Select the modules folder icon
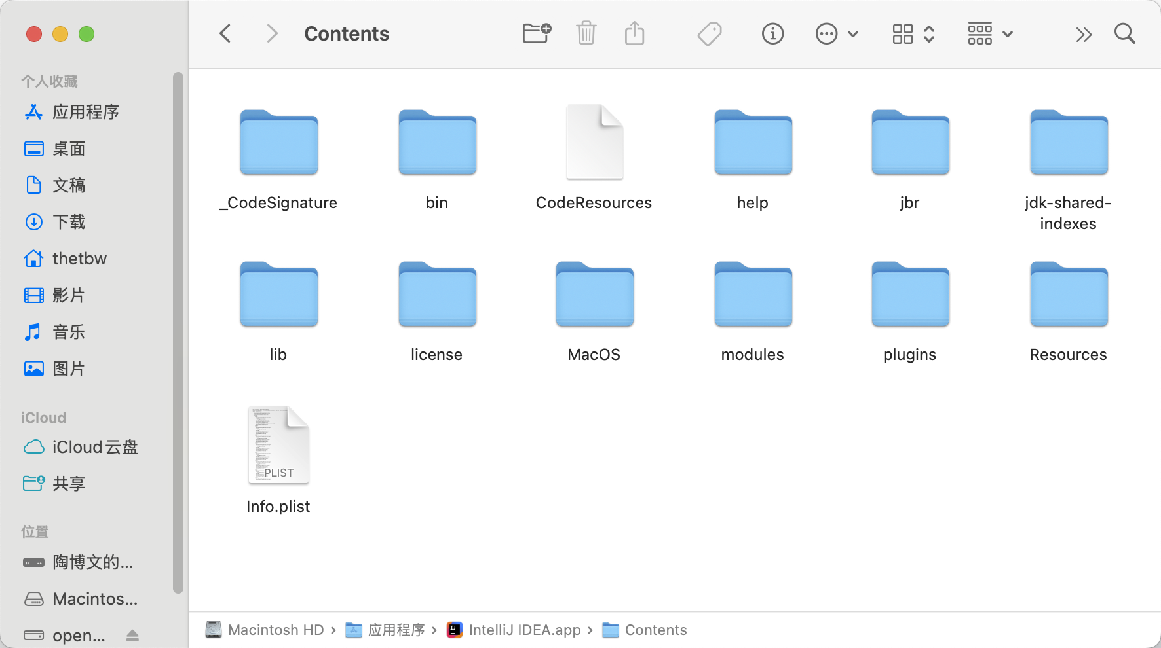Image resolution: width=1161 pixels, height=648 pixels. [x=753, y=295]
